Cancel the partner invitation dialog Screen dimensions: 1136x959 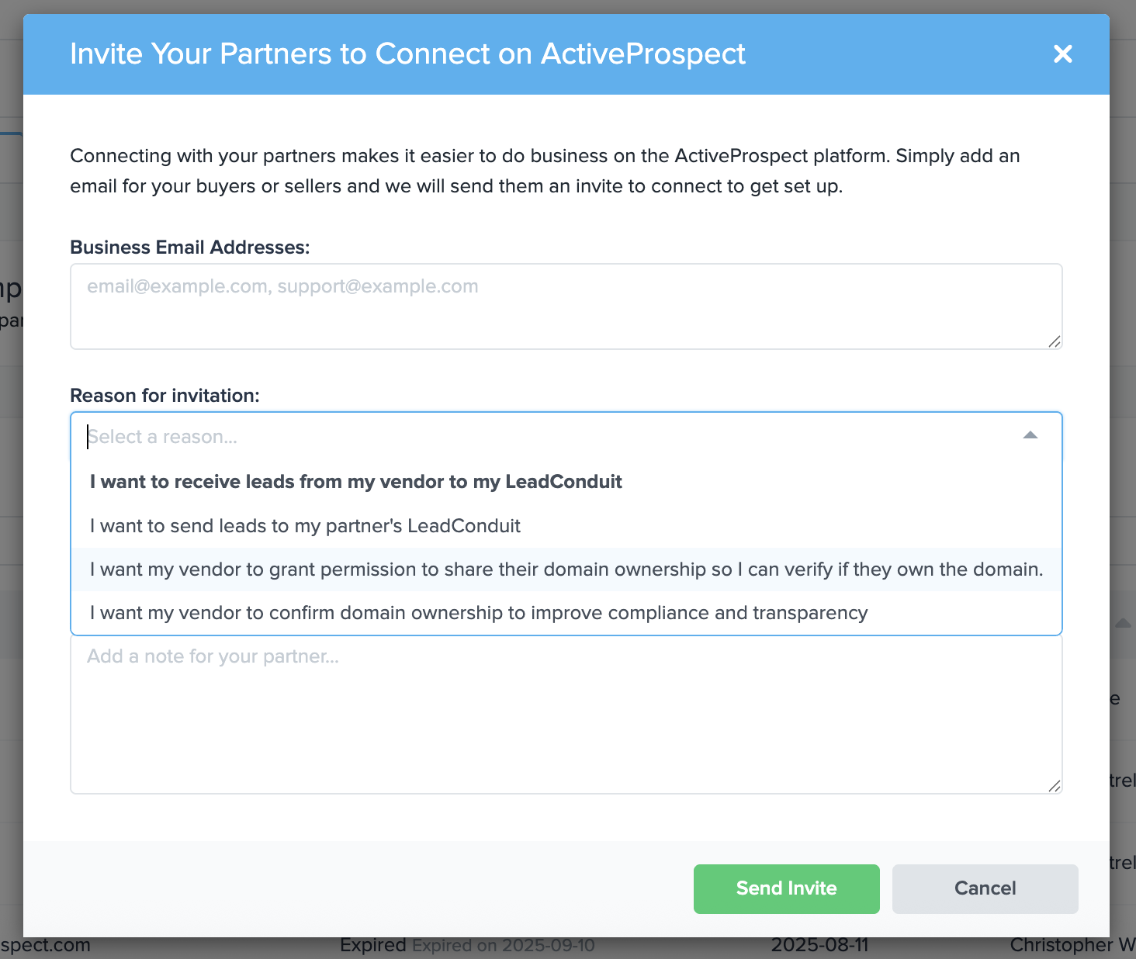coord(985,888)
